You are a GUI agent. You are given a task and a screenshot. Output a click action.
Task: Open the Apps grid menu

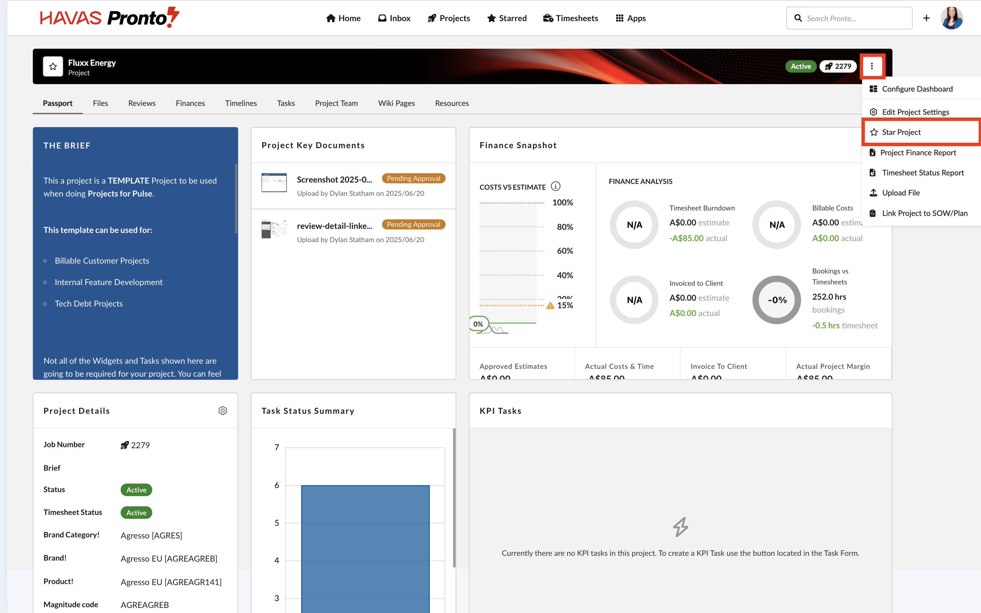630,18
